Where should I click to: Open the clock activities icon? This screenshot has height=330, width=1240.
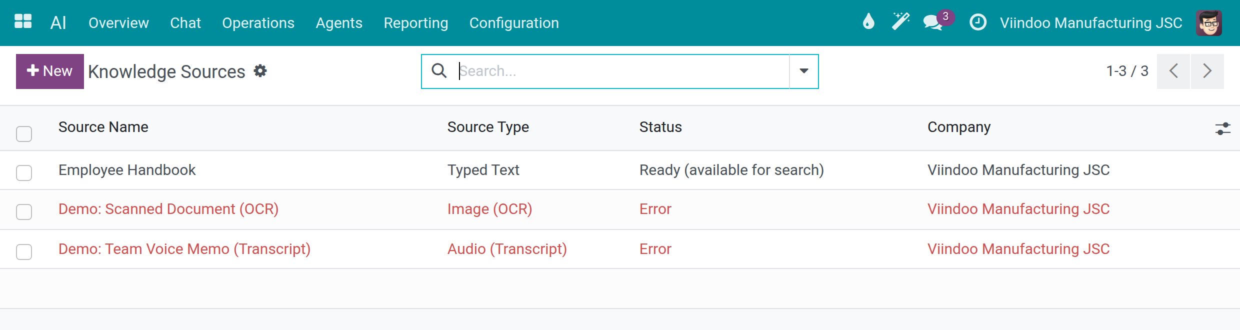[978, 22]
